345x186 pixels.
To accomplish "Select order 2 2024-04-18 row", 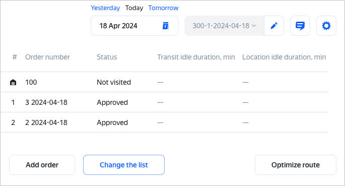I will pyautogui.click(x=165, y=122).
